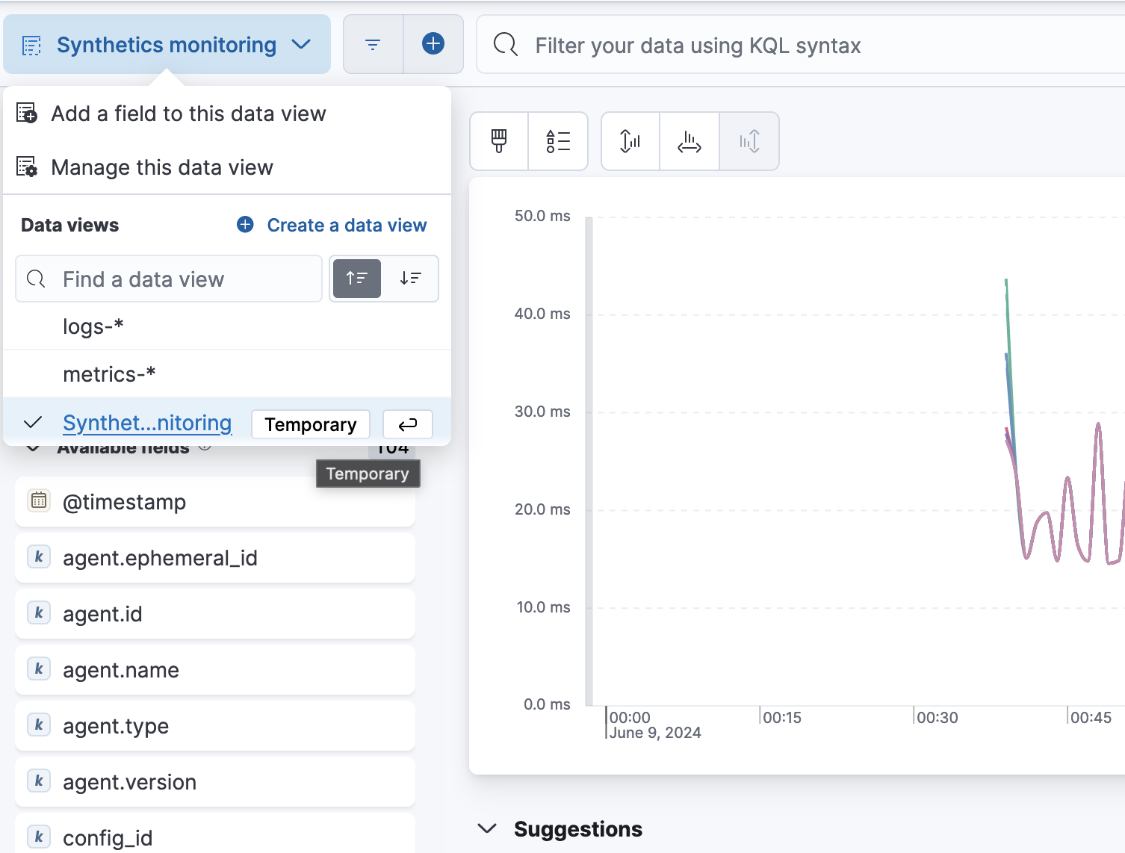Click the 00:15 x-axis tick label
Image resolution: width=1125 pixels, height=853 pixels.
[782, 718]
